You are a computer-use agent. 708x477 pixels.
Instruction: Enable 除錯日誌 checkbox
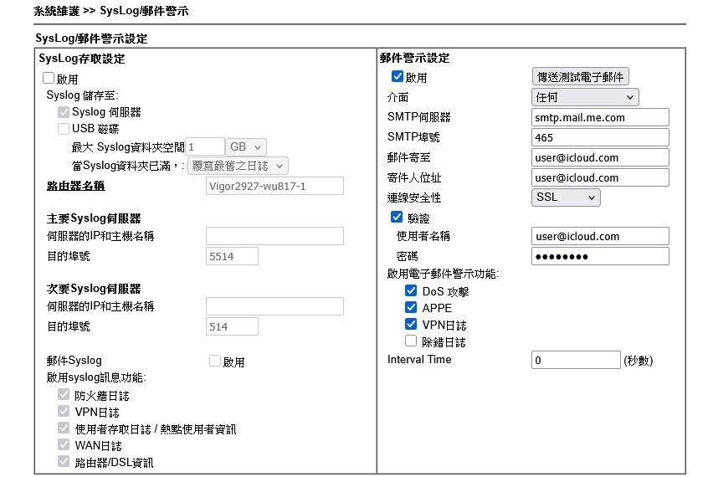click(411, 341)
